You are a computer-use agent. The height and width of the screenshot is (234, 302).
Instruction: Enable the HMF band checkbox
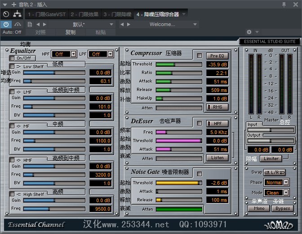pyautogui.click(x=12, y=160)
